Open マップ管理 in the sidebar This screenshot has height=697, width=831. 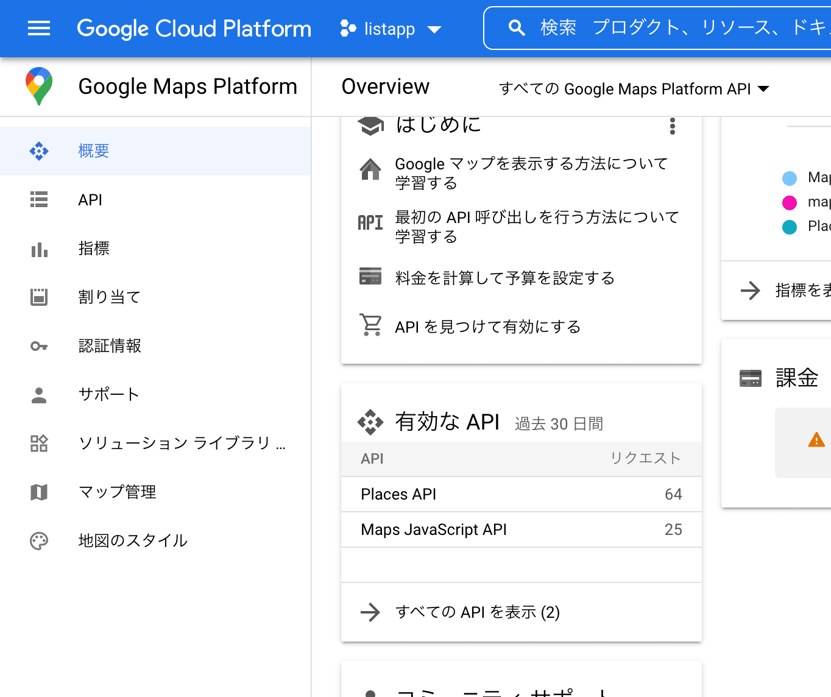coord(155,492)
